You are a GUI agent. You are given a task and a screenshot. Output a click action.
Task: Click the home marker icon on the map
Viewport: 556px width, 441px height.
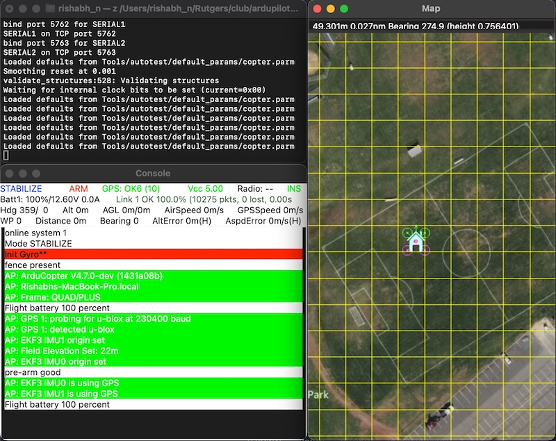point(416,242)
